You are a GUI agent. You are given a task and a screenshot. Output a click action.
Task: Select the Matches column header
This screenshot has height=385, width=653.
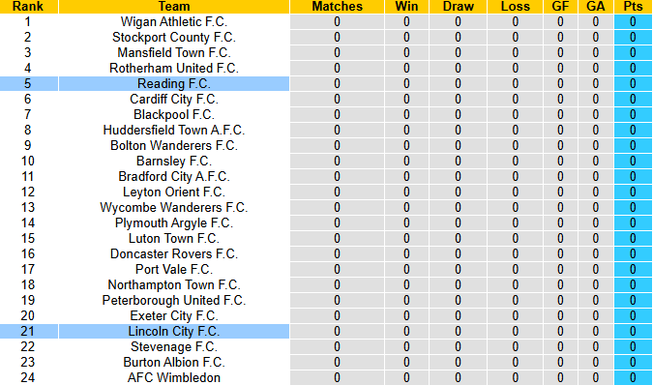tap(337, 7)
